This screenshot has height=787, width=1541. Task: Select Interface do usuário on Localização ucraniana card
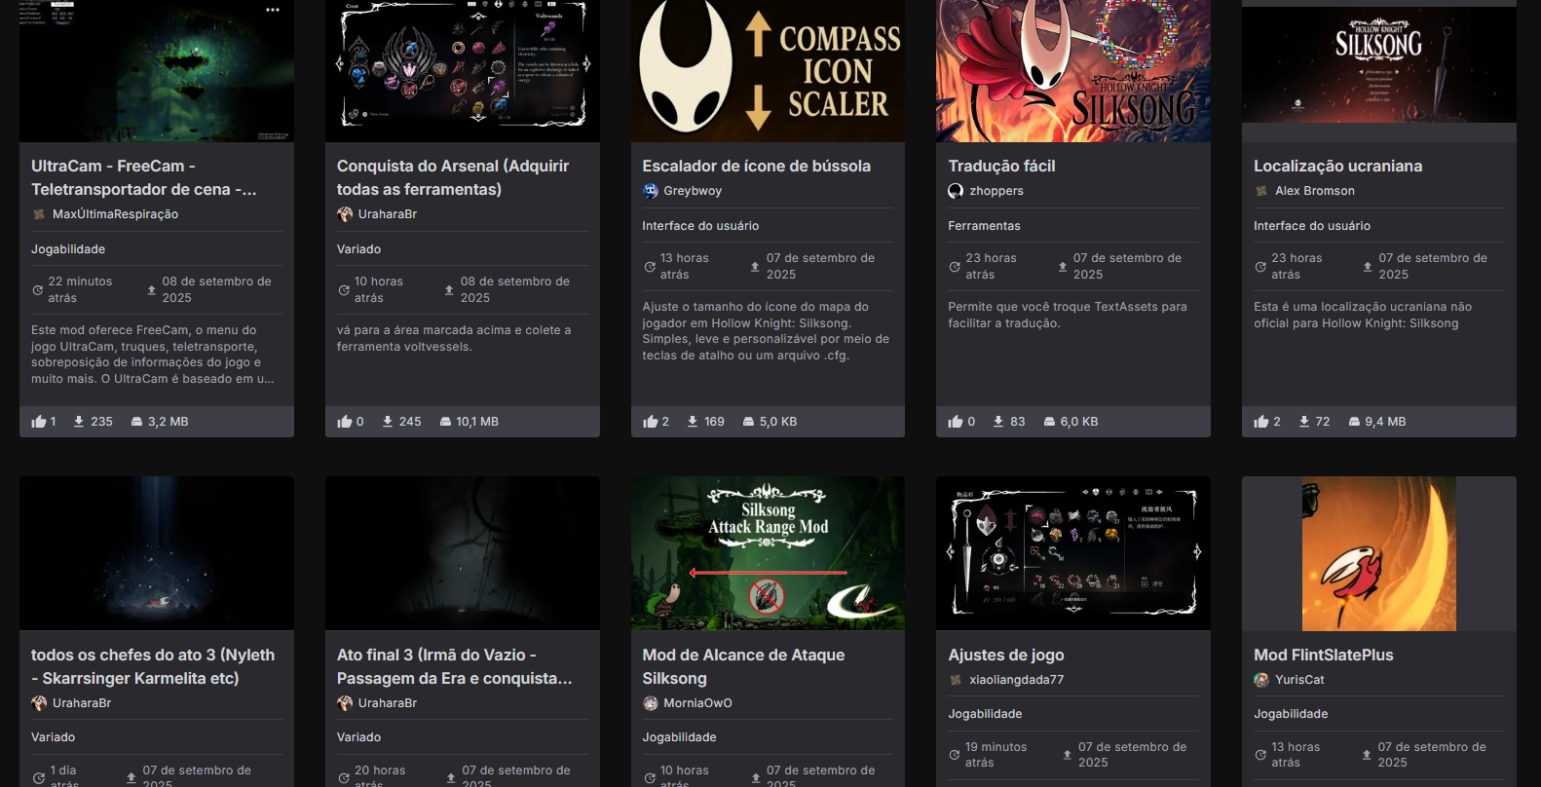coord(1312,226)
